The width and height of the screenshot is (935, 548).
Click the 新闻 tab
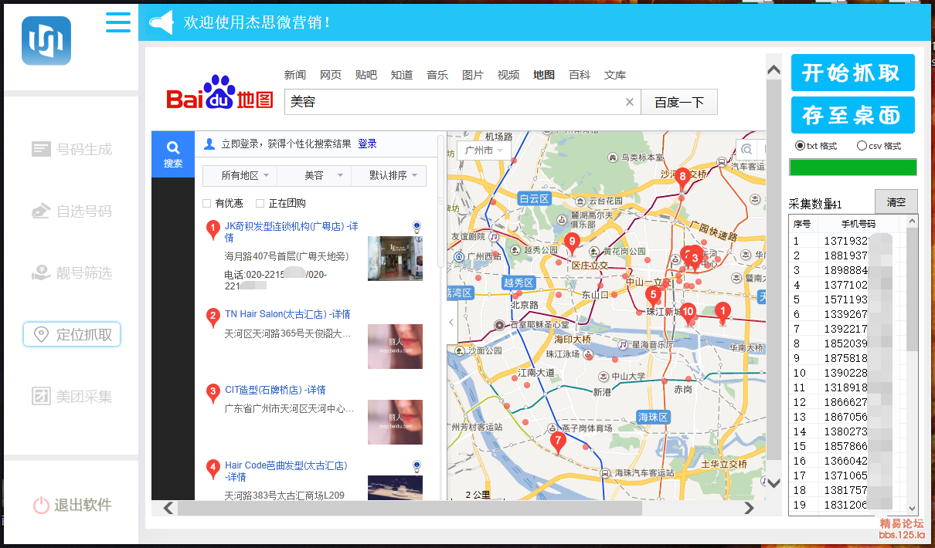click(x=295, y=75)
